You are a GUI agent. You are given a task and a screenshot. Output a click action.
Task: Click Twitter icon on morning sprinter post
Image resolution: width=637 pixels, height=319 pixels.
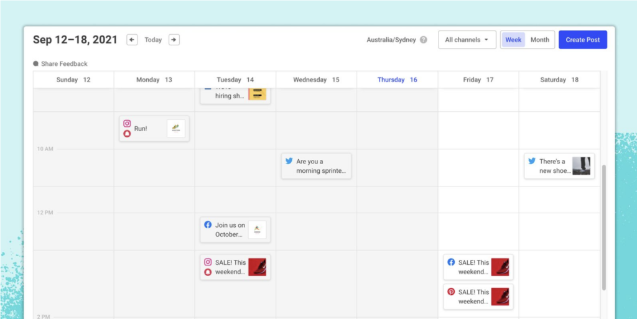pyautogui.click(x=289, y=160)
